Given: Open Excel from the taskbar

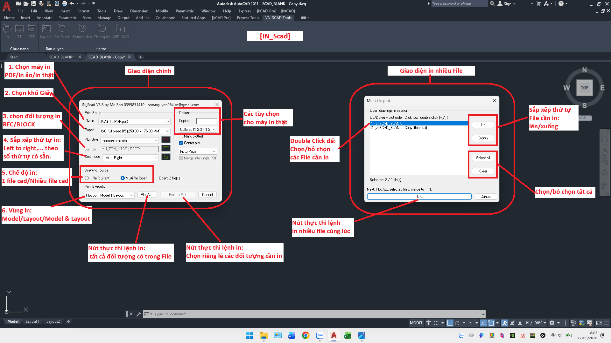Looking at the screenshot, I should click(x=348, y=335).
